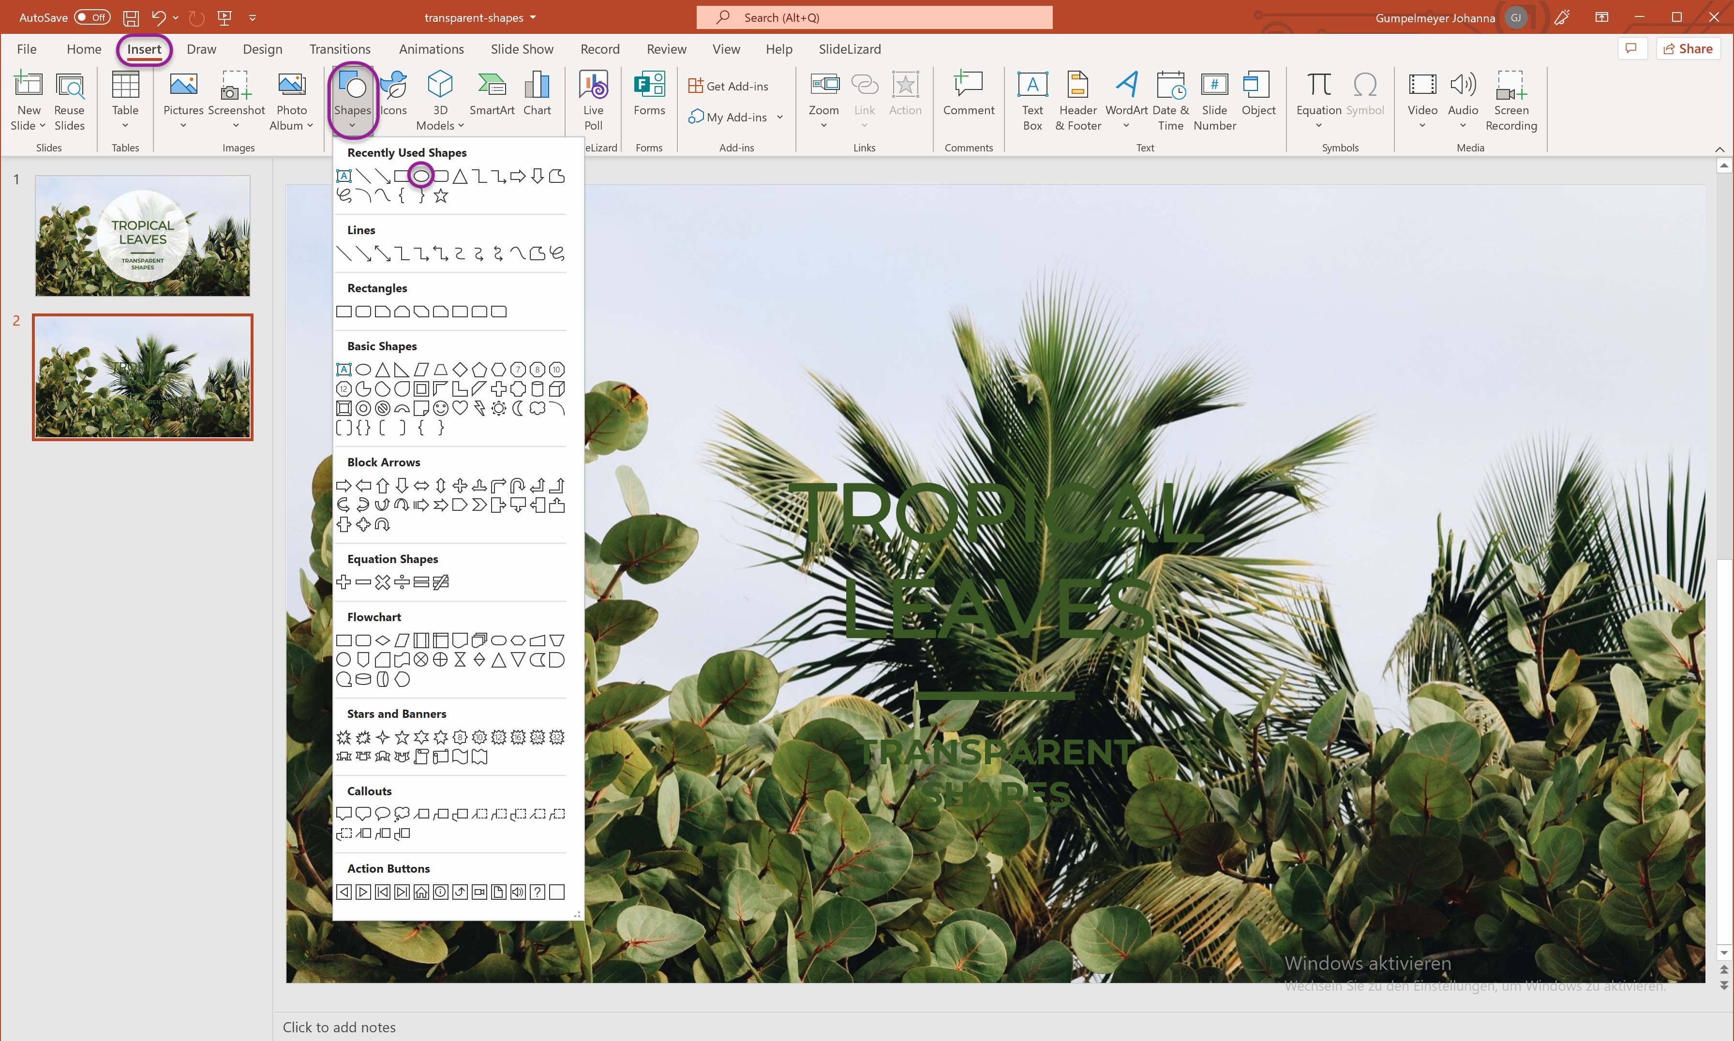Click the oval shape in Recently Used Shapes
The image size is (1734, 1041).
tap(421, 176)
